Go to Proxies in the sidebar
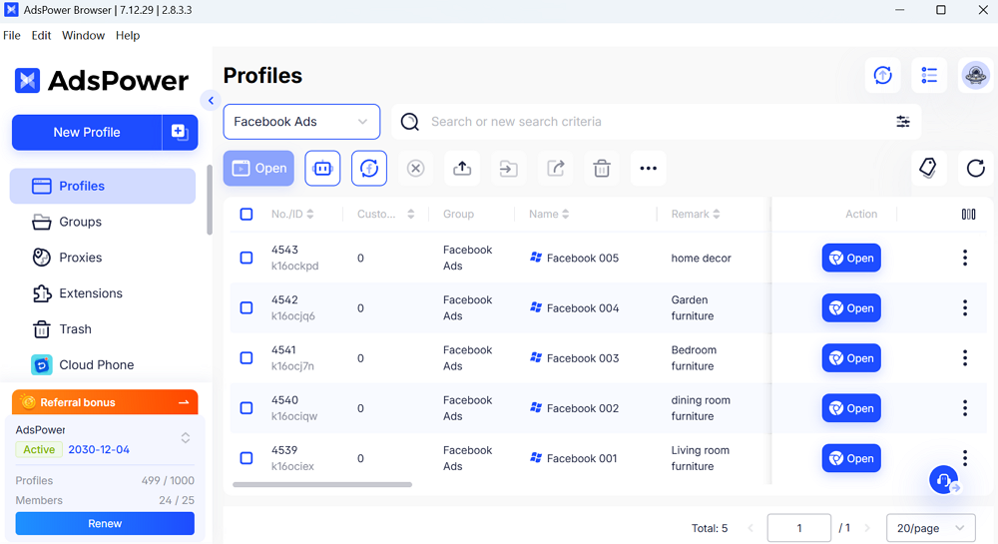The width and height of the screenshot is (998, 544). (80, 258)
